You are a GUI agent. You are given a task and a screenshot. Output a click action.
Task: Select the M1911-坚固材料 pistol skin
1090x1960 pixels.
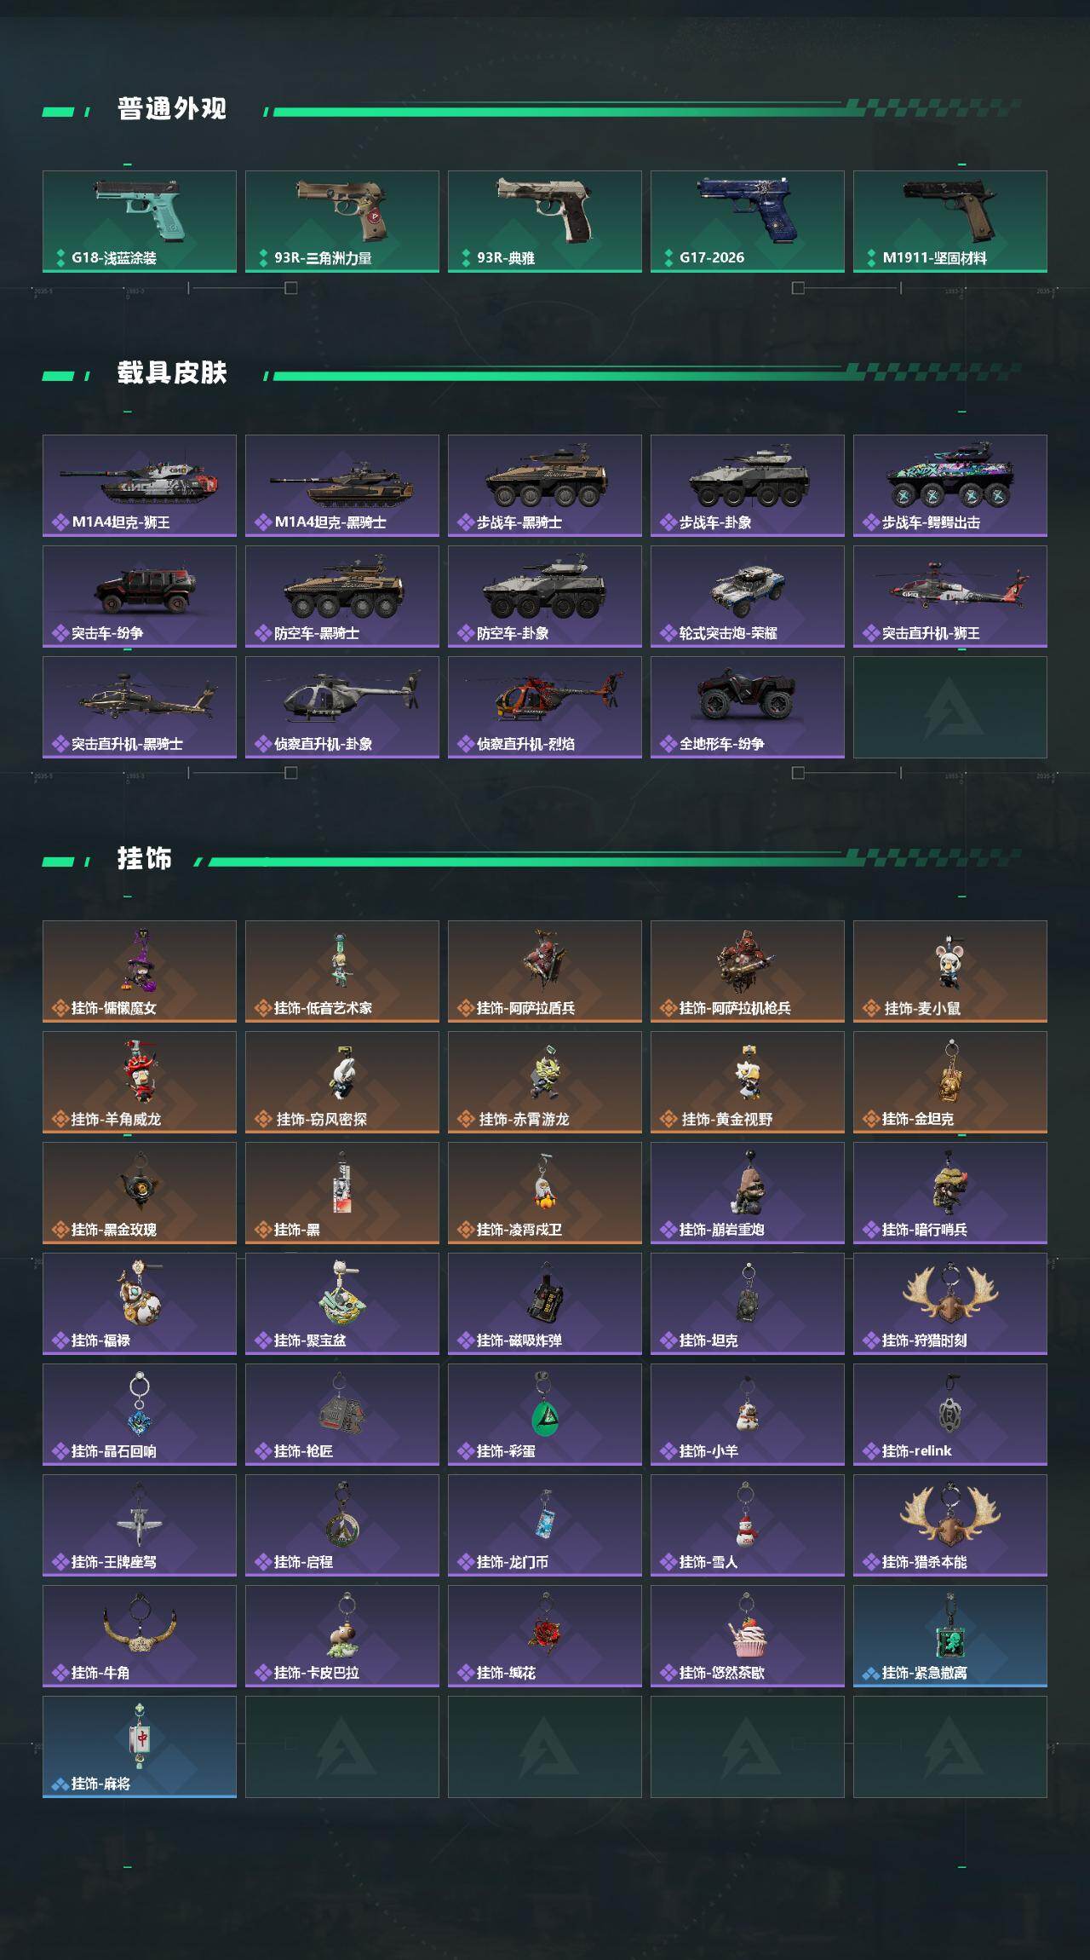[950, 222]
